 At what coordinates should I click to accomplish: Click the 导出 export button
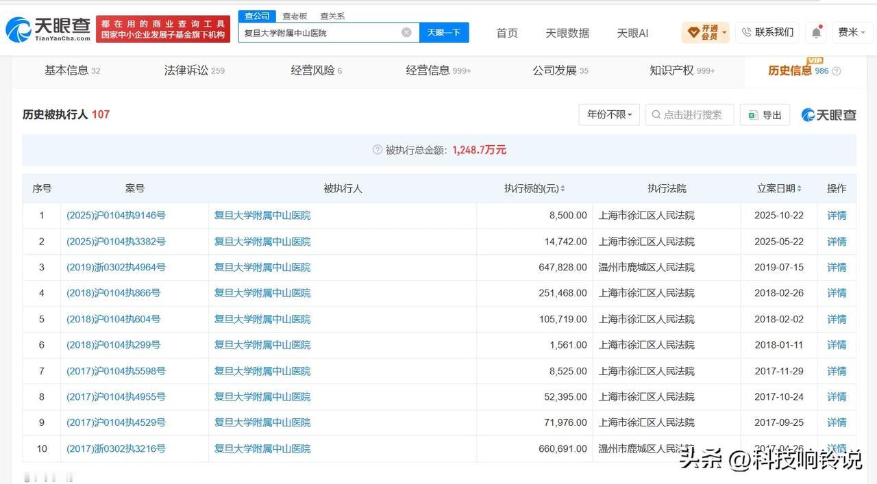click(x=765, y=114)
